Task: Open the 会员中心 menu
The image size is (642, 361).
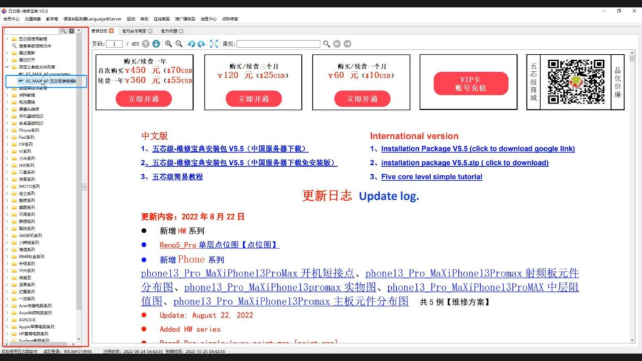Action: [11, 19]
